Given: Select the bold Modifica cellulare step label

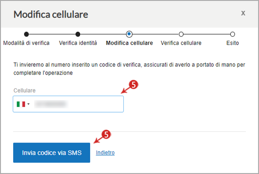Looking at the screenshot, I should 129,43.
